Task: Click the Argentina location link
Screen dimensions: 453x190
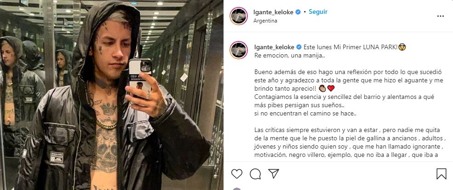Action: pos(265,21)
